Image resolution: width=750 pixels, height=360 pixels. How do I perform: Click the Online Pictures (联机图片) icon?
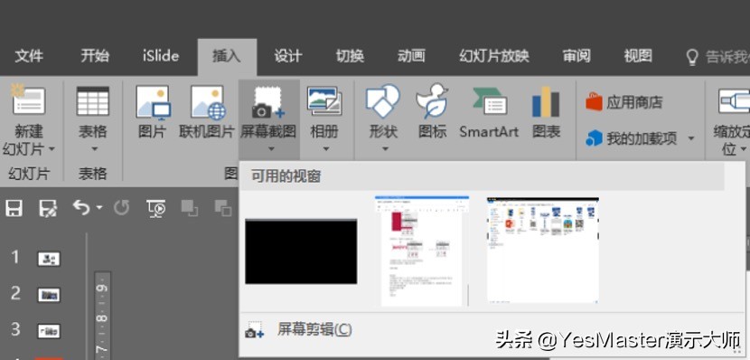click(x=208, y=102)
